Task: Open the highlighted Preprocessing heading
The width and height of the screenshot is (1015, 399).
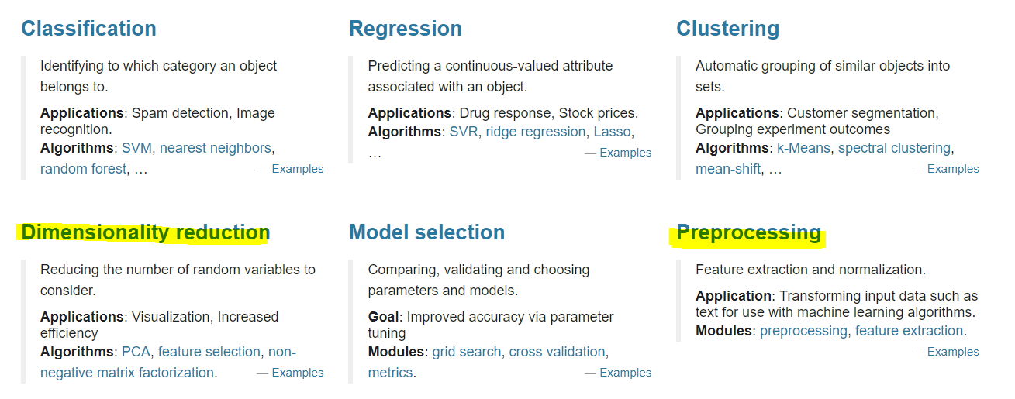Action: pyautogui.click(x=748, y=232)
